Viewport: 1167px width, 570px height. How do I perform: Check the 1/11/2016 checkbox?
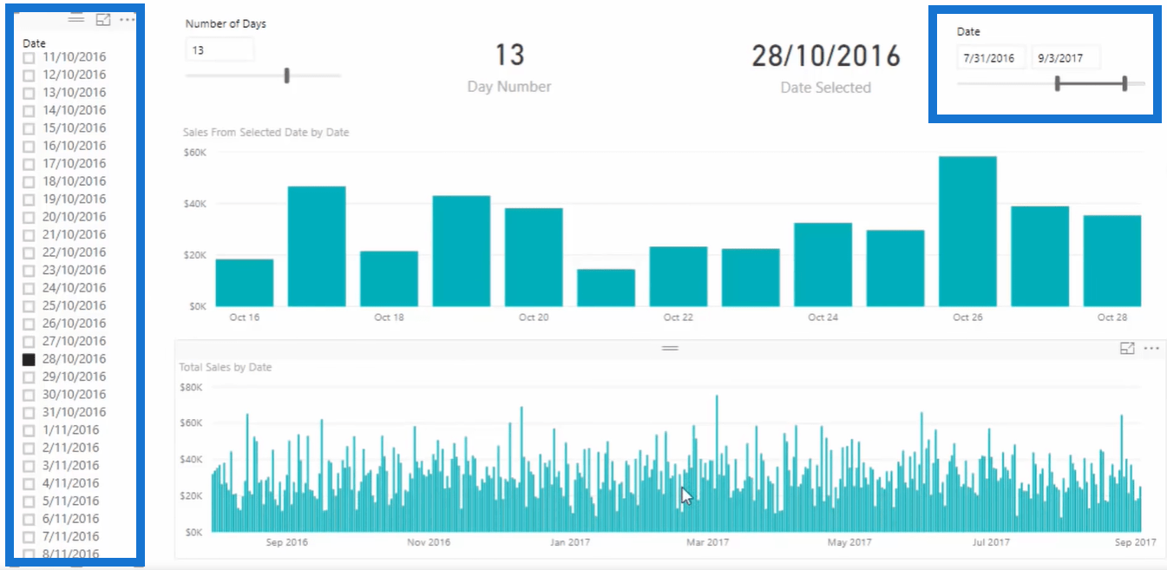coord(29,431)
